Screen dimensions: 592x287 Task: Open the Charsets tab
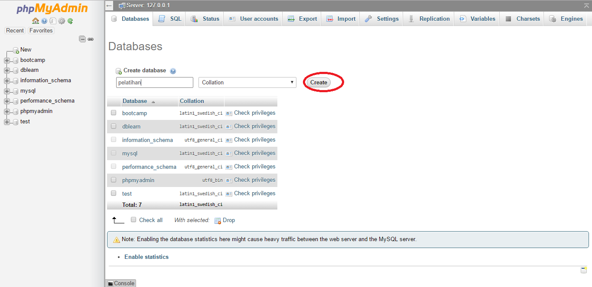tap(522, 19)
